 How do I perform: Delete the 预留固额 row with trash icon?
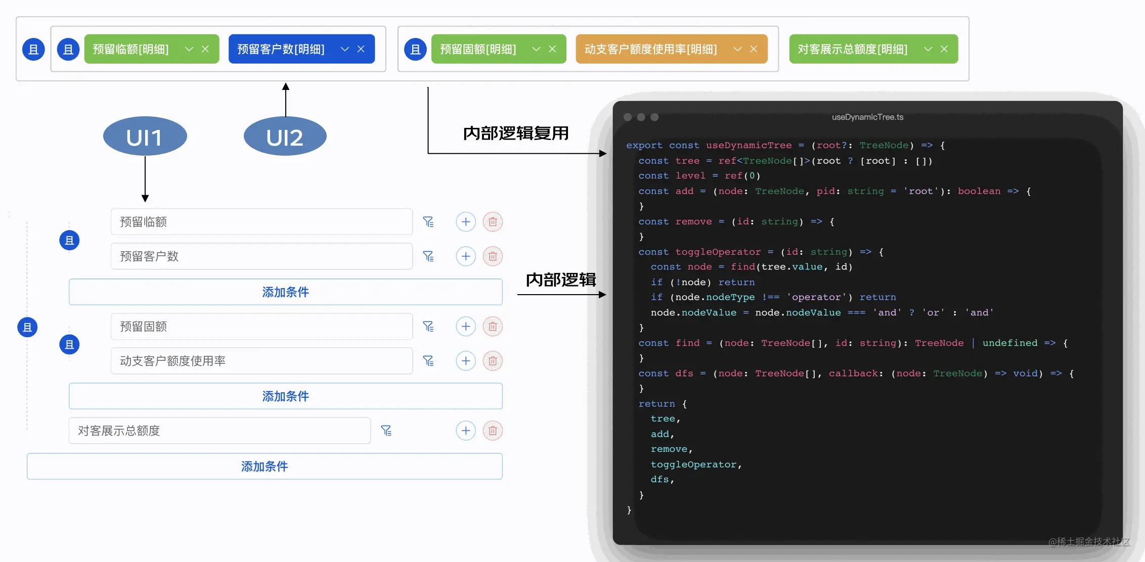[x=493, y=326]
